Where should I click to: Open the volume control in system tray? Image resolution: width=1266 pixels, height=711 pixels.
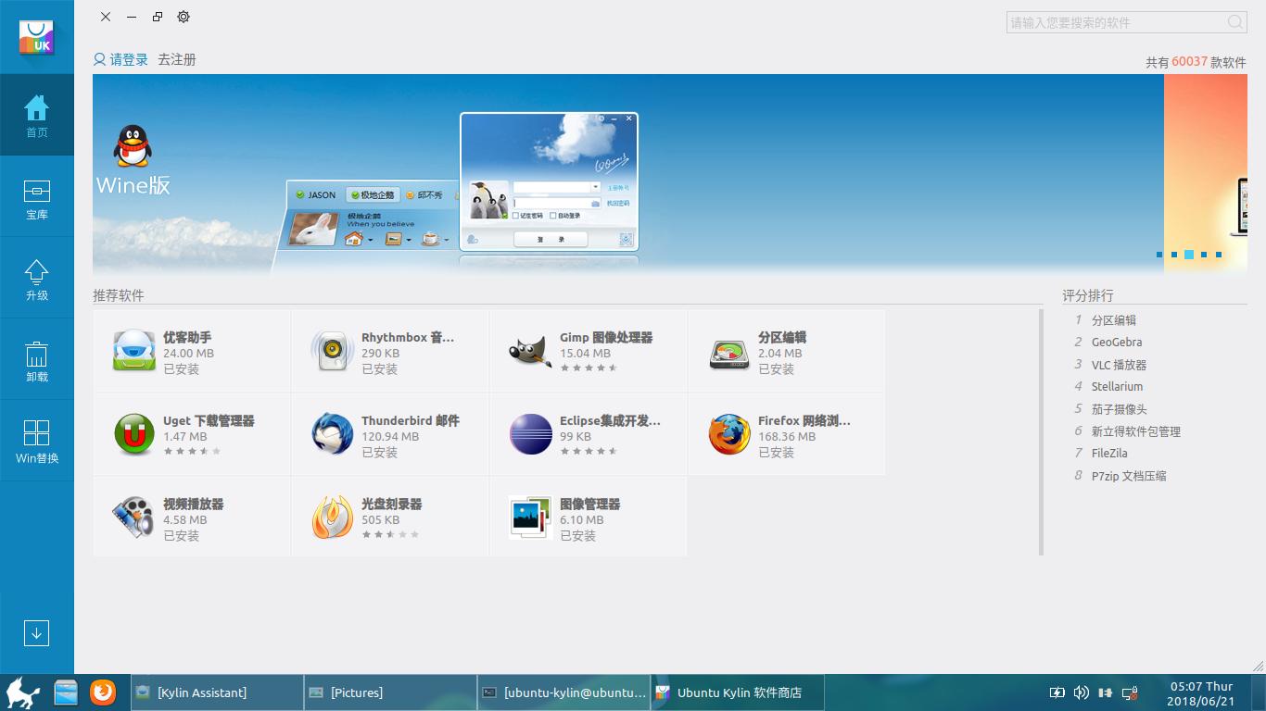1081,692
